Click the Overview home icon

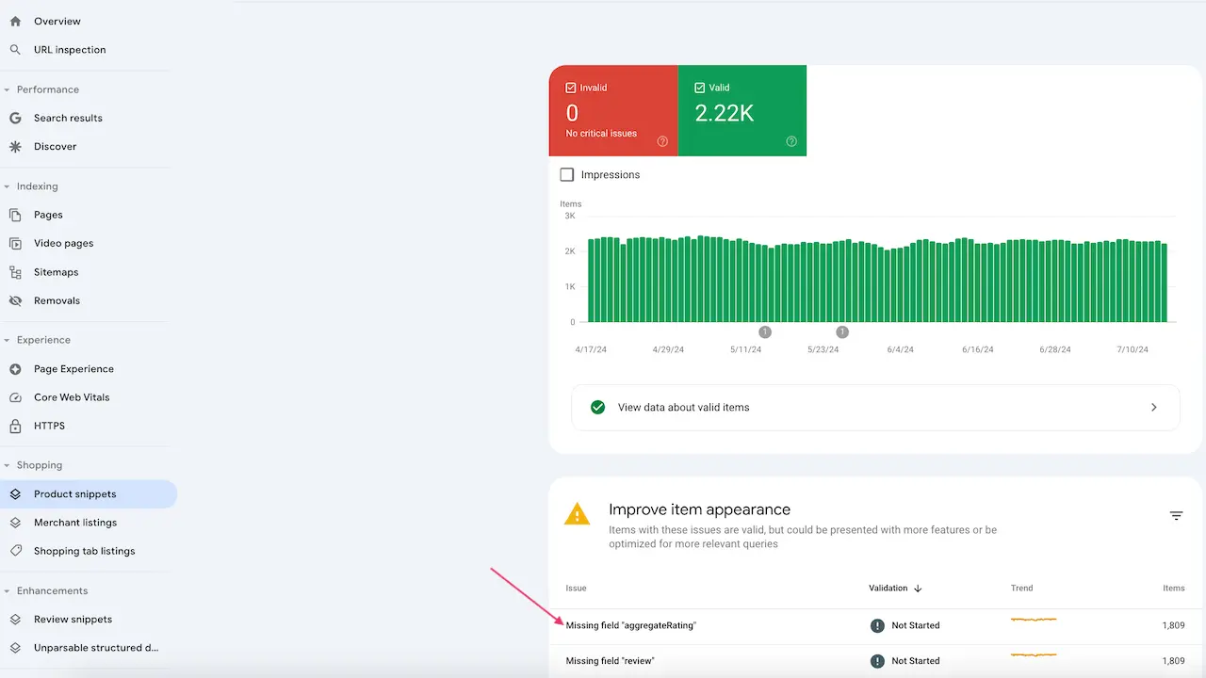pos(15,21)
